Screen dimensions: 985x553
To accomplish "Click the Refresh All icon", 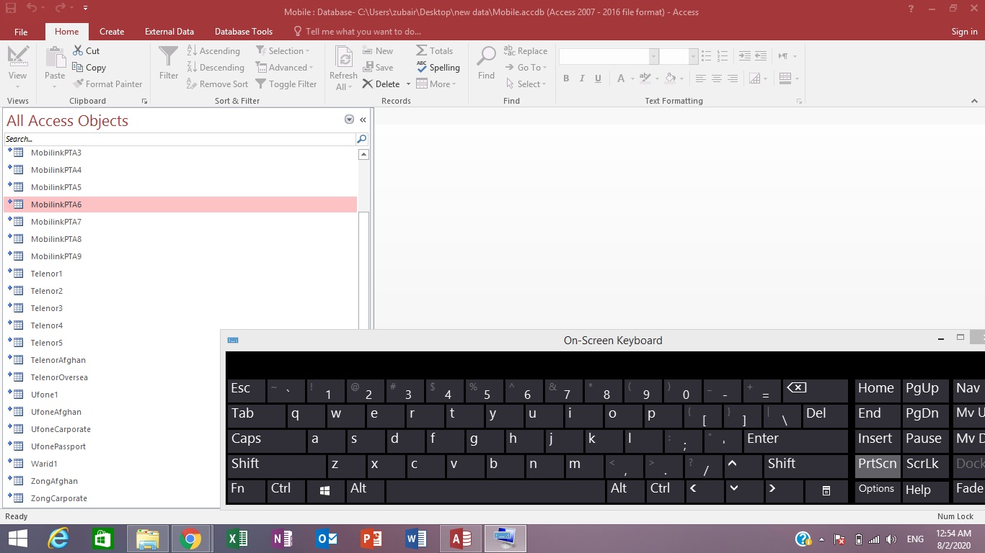I will tap(343, 58).
